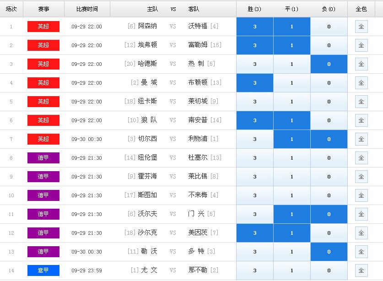The image size is (383, 281).
Task: Toggle loss (0) for 阿森纳 vs 沃特福
Action: click(329, 27)
